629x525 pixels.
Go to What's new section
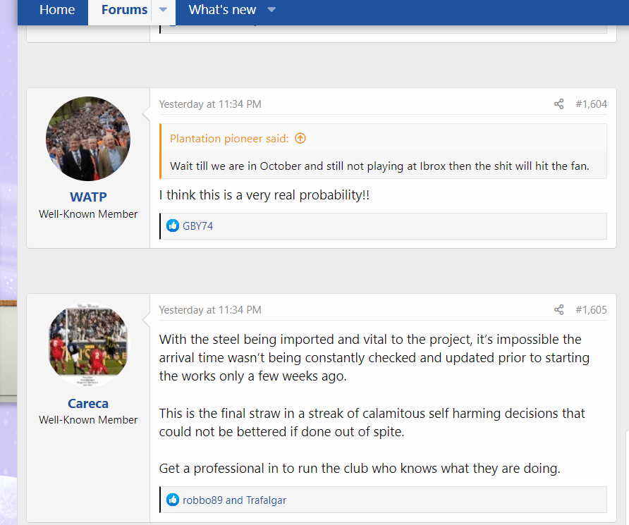pyautogui.click(x=222, y=10)
